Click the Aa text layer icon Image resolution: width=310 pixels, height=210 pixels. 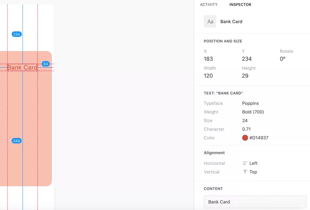pos(210,21)
